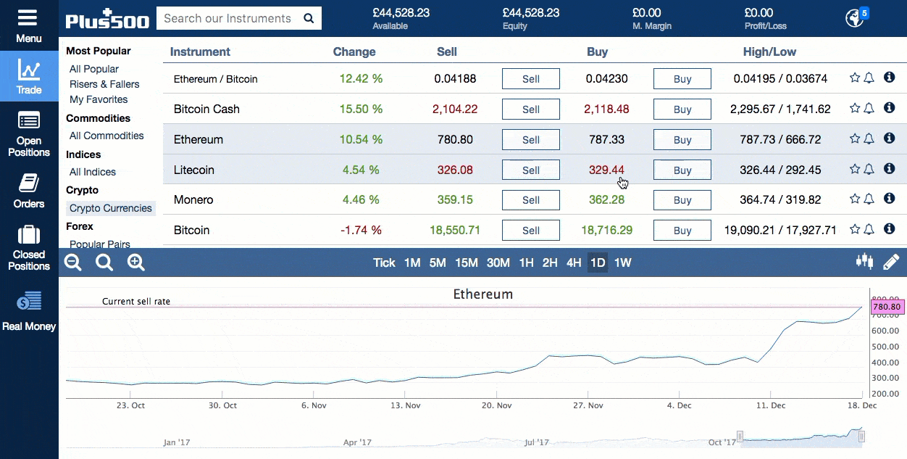The width and height of the screenshot is (907, 459).
Task: Click the search magnifier icon
Action: (309, 19)
